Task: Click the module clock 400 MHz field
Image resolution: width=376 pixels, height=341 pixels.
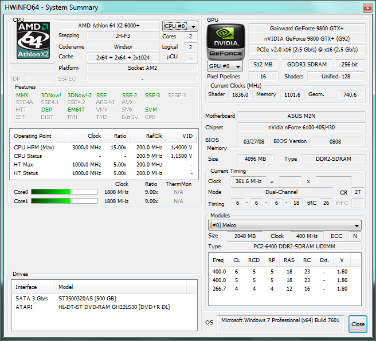Action: coord(307,236)
